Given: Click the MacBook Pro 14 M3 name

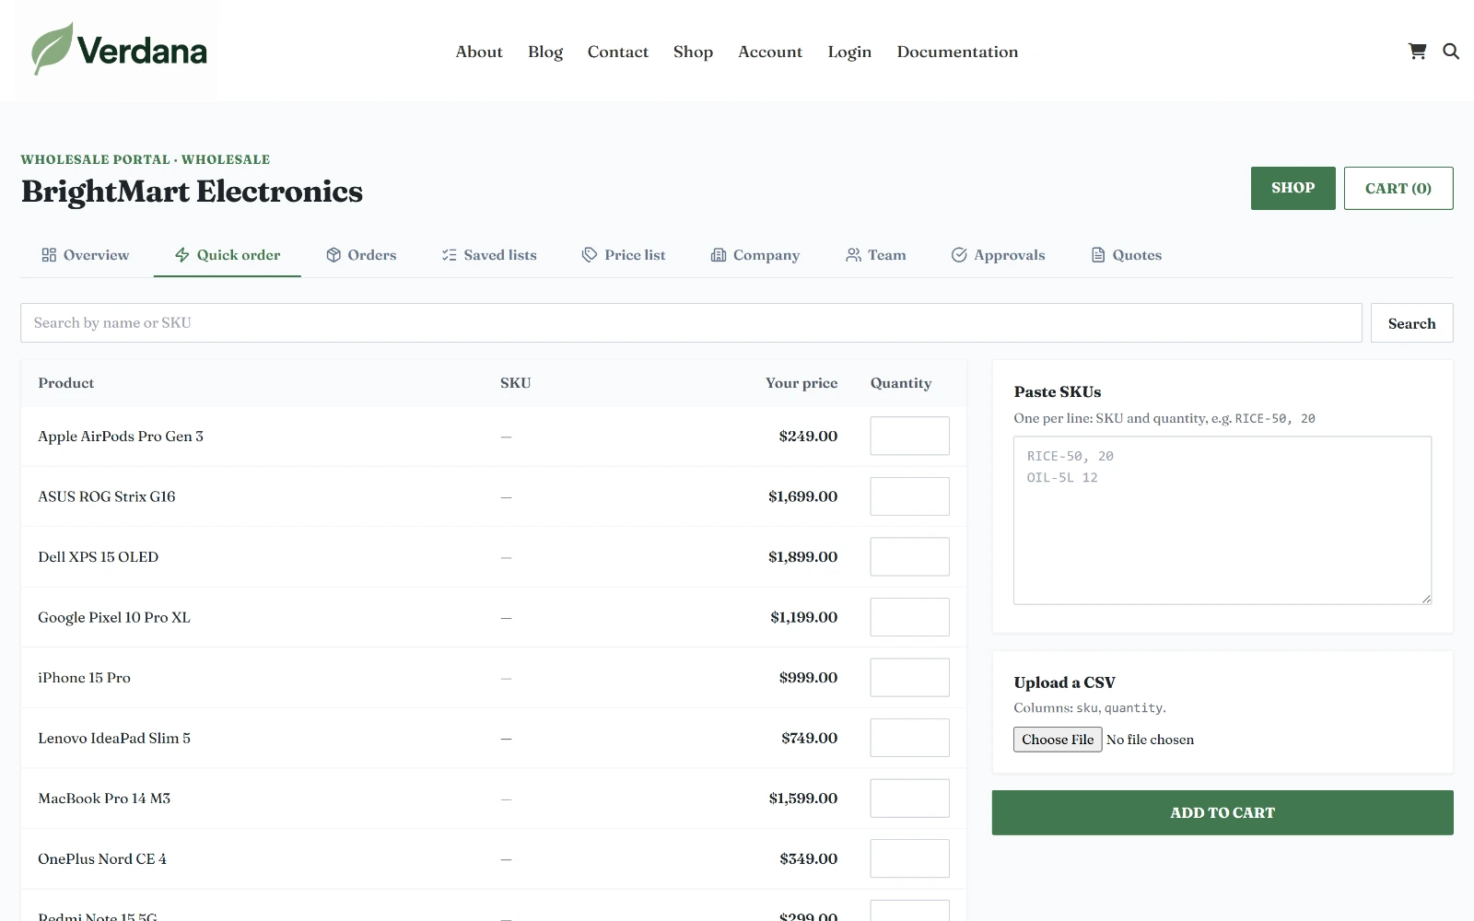Looking at the screenshot, I should [x=104, y=799].
